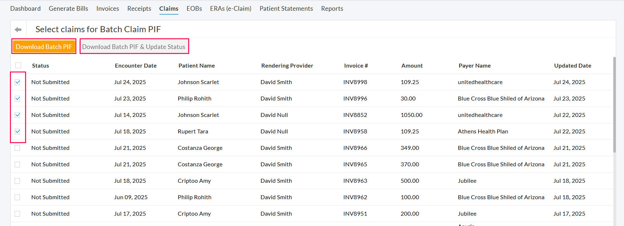Toggle the select-all checkbox in header
Screen dimensions: 624x226
click(18, 65)
